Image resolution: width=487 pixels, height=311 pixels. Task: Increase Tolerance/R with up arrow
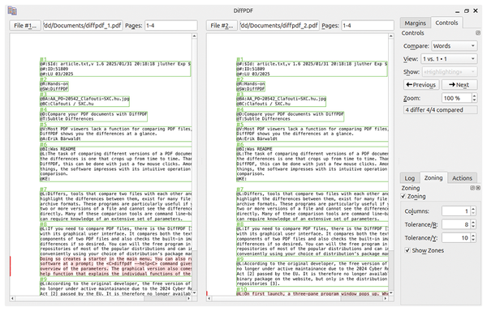coord(473,223)
